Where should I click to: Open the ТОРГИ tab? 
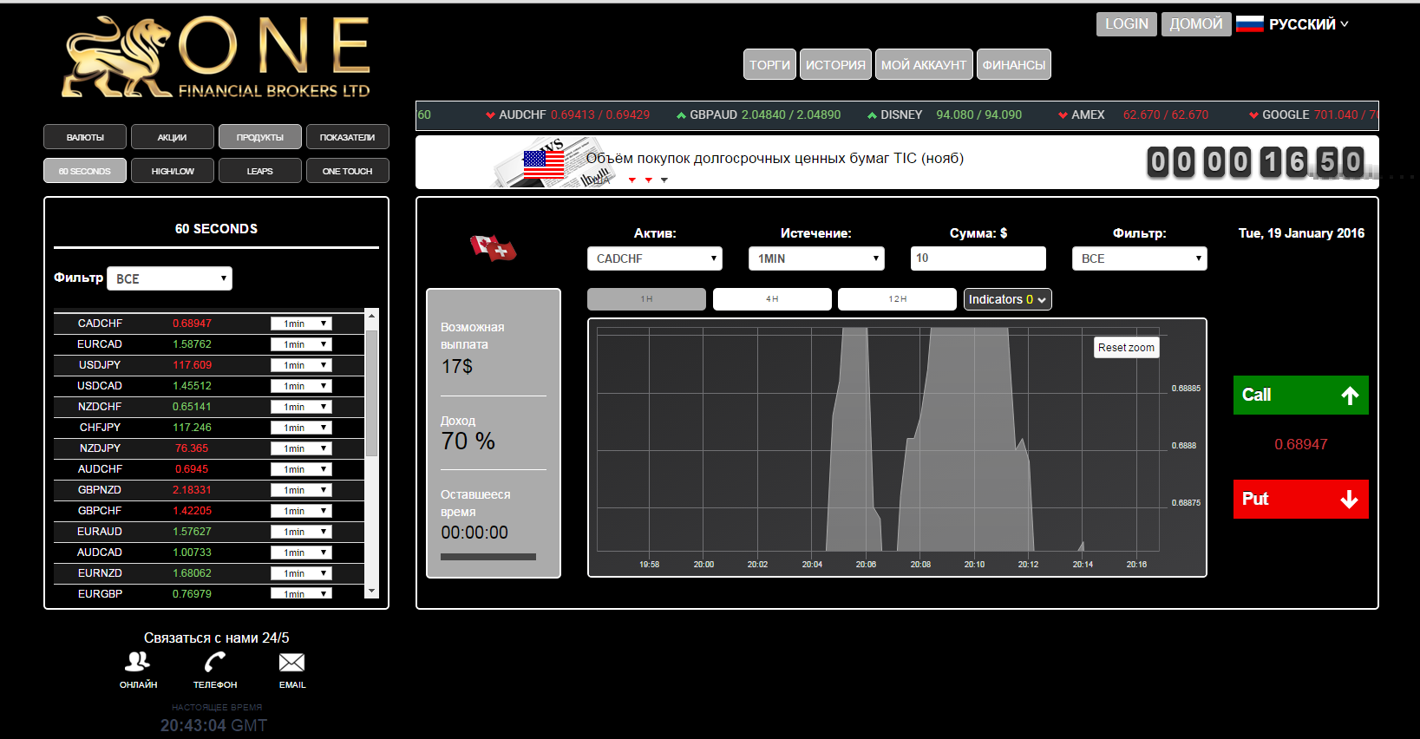tap(769, 64)
